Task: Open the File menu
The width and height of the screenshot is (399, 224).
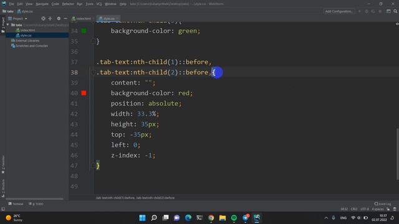Action: click(11, 4)
